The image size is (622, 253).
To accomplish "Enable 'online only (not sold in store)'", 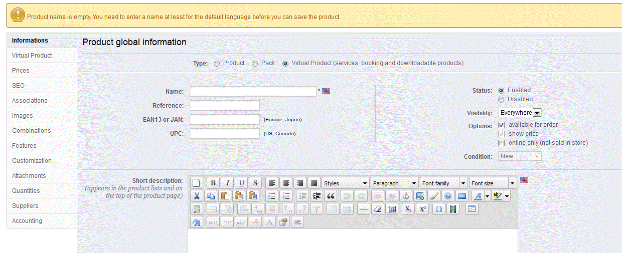I will point(501,143).
